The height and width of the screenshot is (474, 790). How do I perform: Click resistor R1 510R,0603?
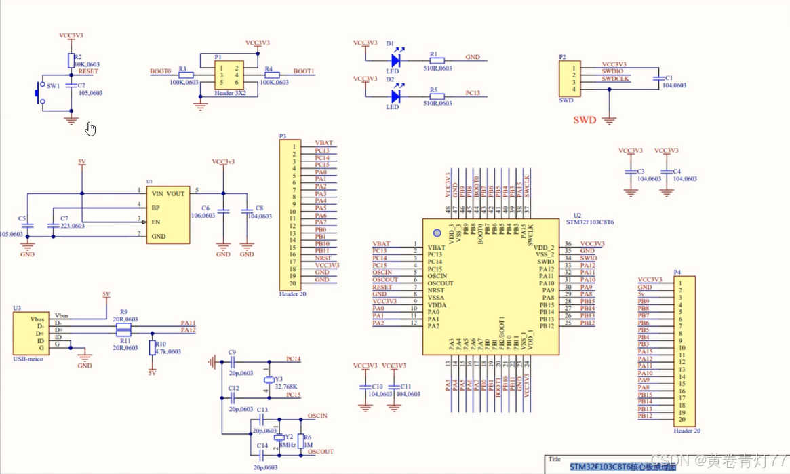pyautogui.click(x=437, y=60)
